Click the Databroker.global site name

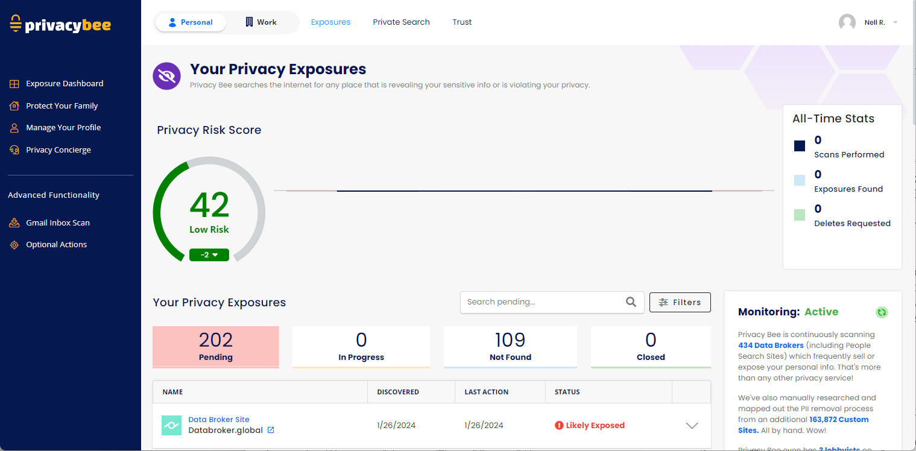(226, 430)
